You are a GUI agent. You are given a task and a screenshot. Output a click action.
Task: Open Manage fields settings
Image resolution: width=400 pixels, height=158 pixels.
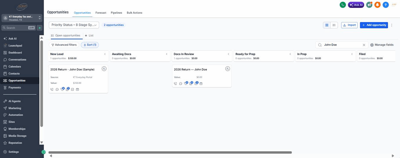382,45
